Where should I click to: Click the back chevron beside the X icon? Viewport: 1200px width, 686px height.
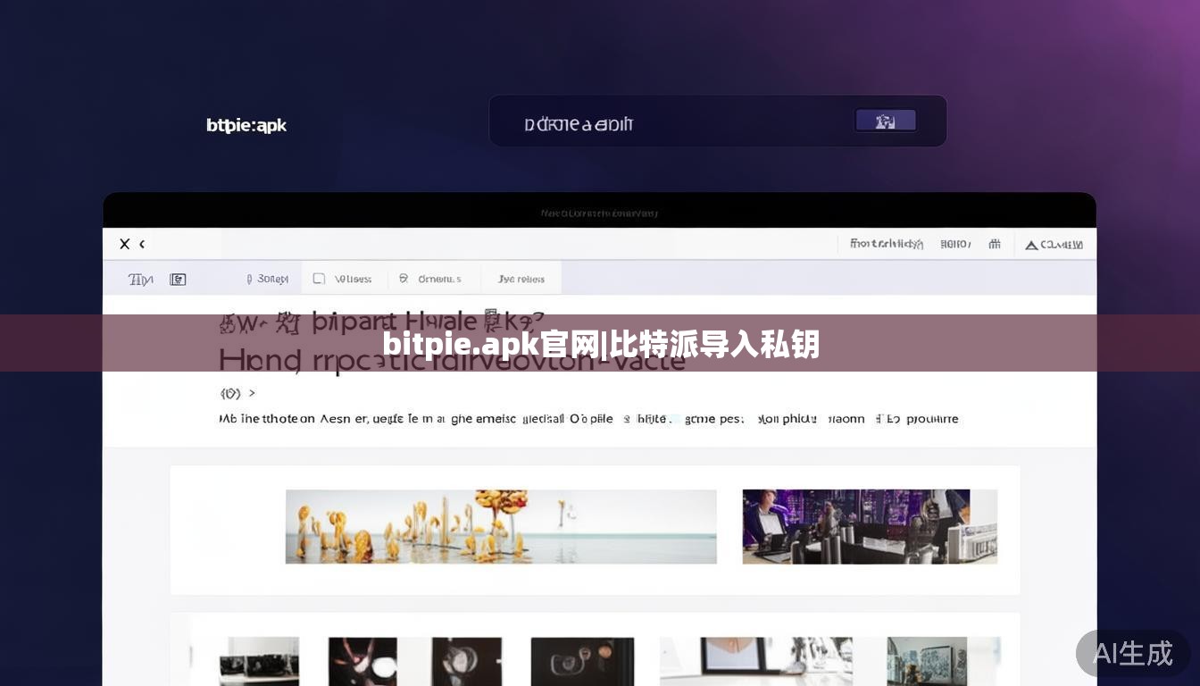tap(142, 244)
